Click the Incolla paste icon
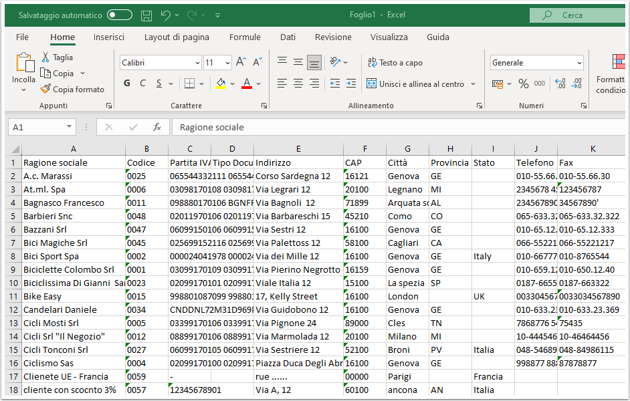The image size is (630, 401). click(24, 63)
